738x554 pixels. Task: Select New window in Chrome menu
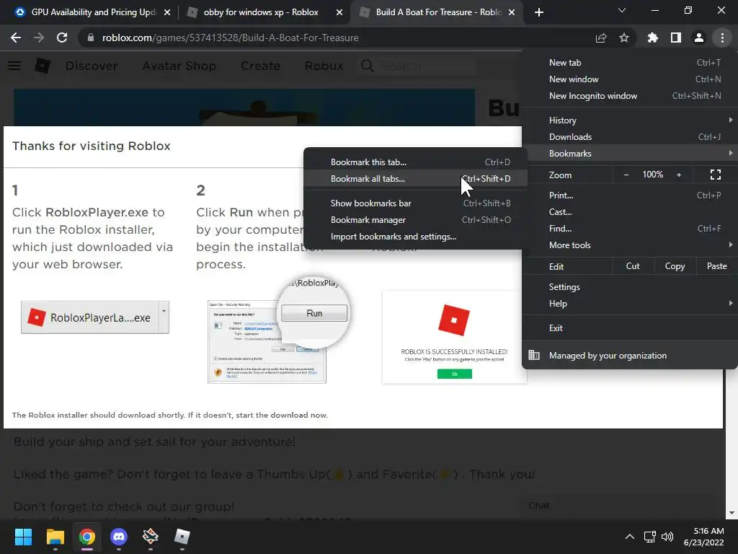pos(630,79)
